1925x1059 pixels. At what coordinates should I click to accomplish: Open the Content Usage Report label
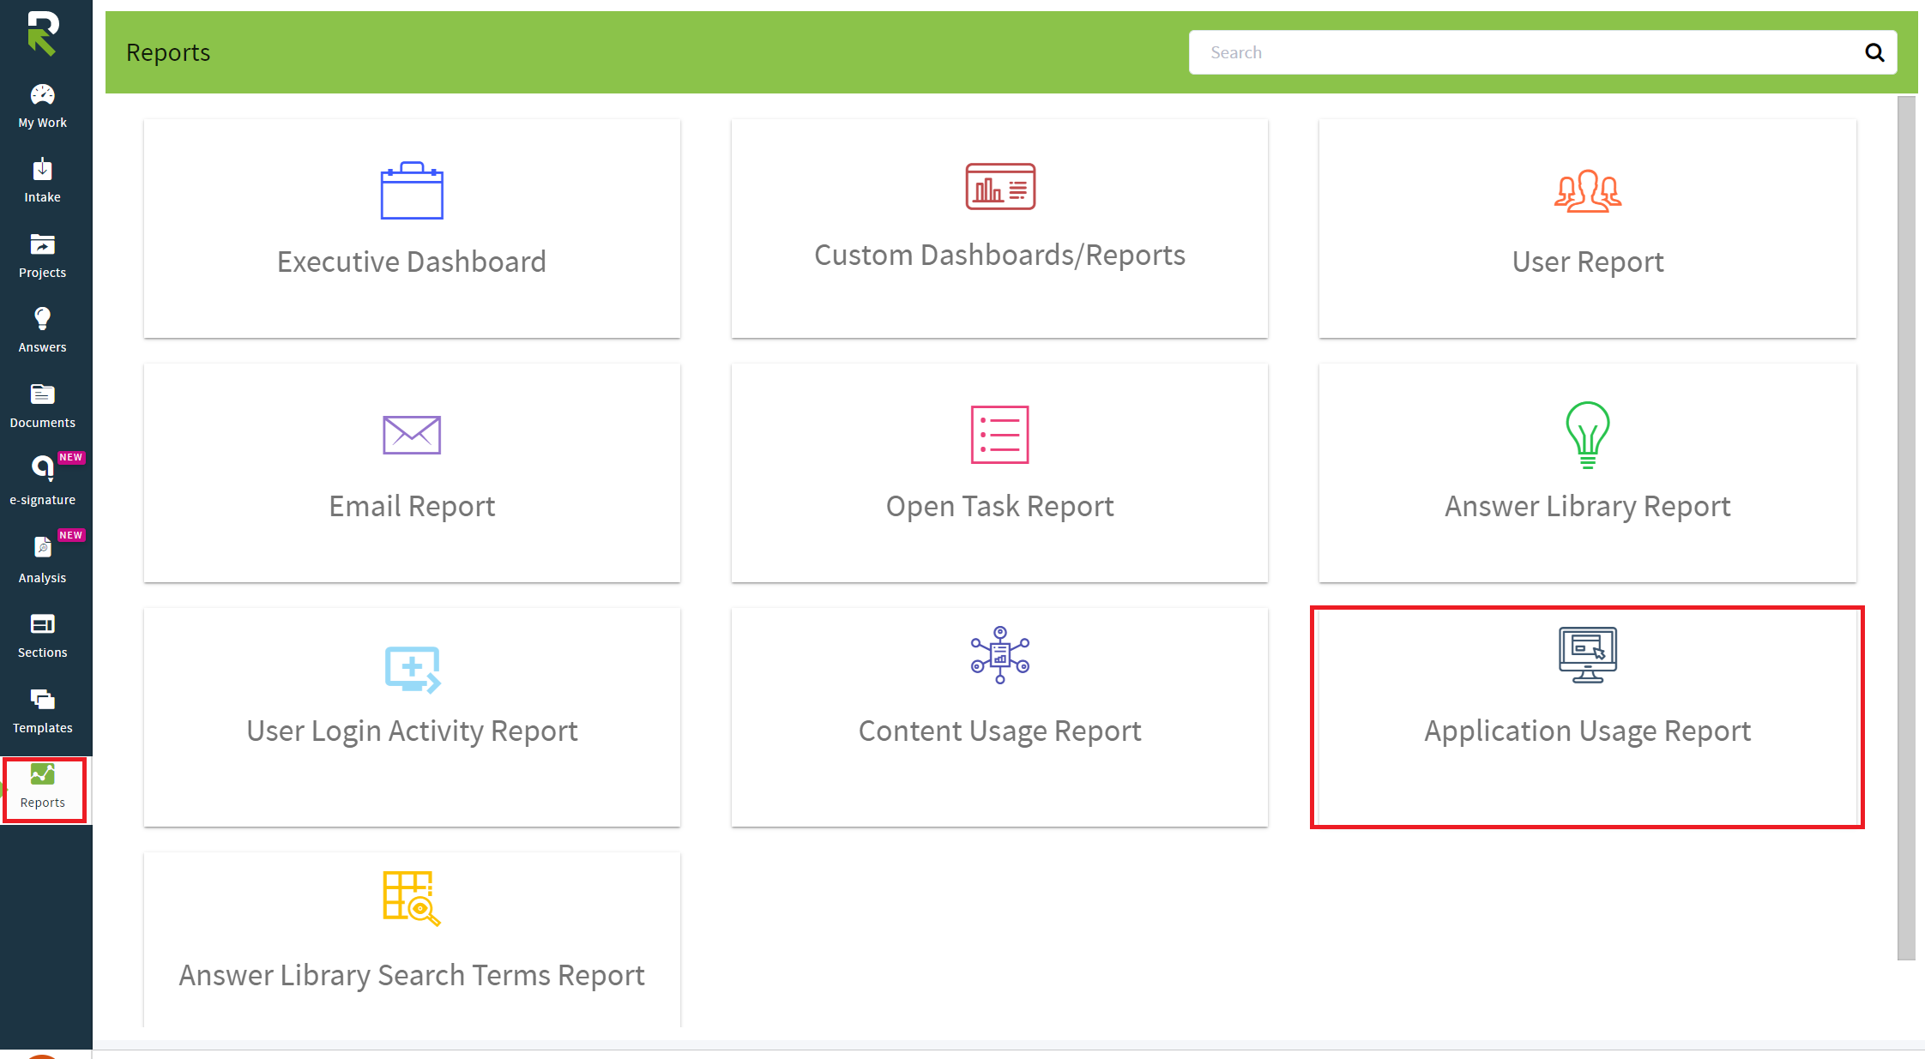coord(1000,731)
